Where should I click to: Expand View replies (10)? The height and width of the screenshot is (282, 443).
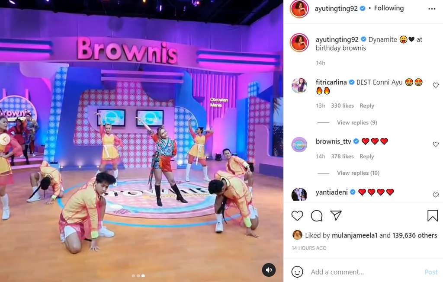click(x=358, y=173)
